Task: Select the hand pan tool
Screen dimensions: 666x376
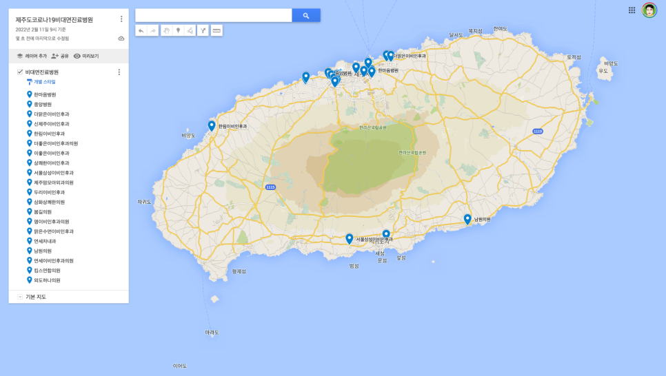Action: [x=167, y=30]
